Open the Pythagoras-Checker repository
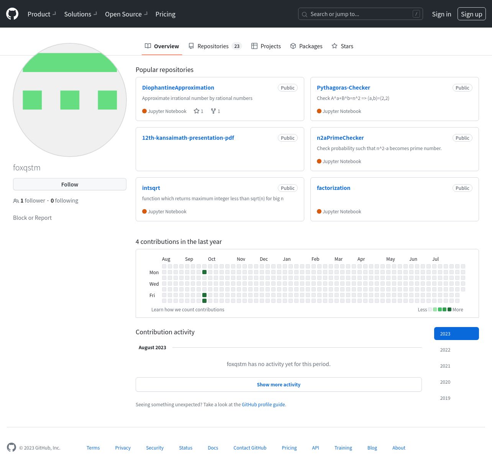Screen dimensions: 492x471 coord(343,88)
